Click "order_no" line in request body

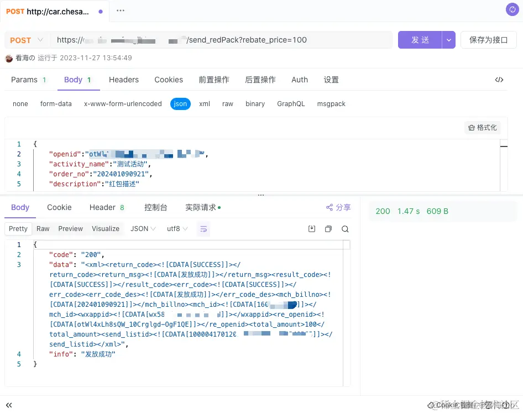pyautogui.click(x=101, y=174)
